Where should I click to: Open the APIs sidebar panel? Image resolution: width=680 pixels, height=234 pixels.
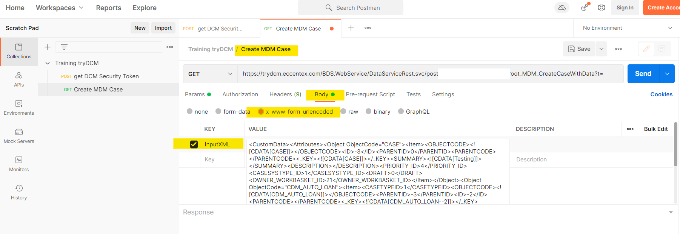tap(19, 80)
